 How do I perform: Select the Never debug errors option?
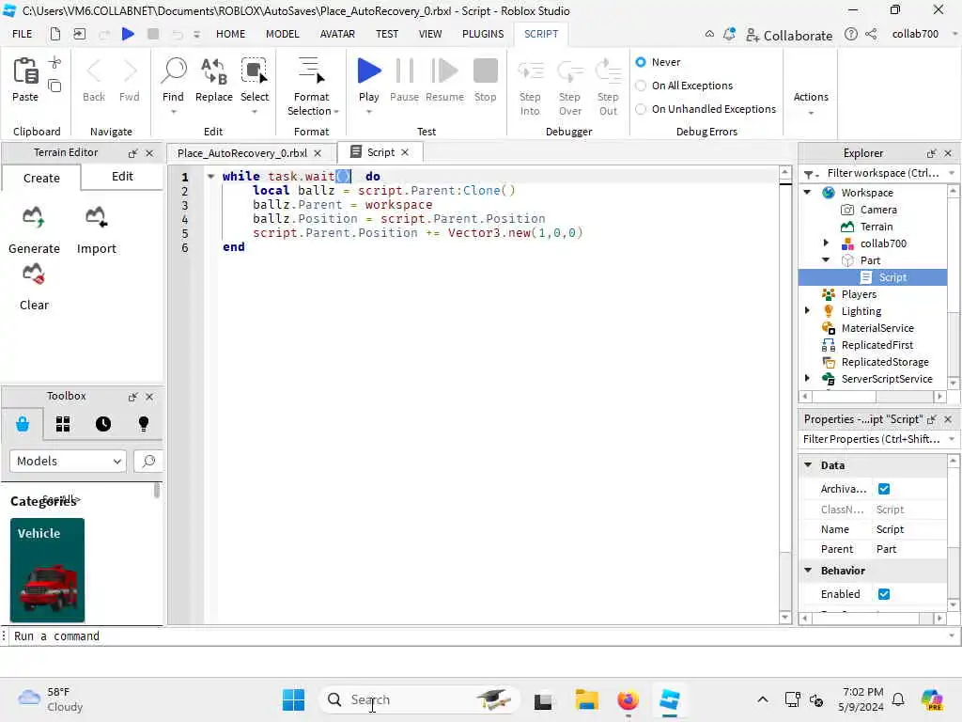coord(641,62)
